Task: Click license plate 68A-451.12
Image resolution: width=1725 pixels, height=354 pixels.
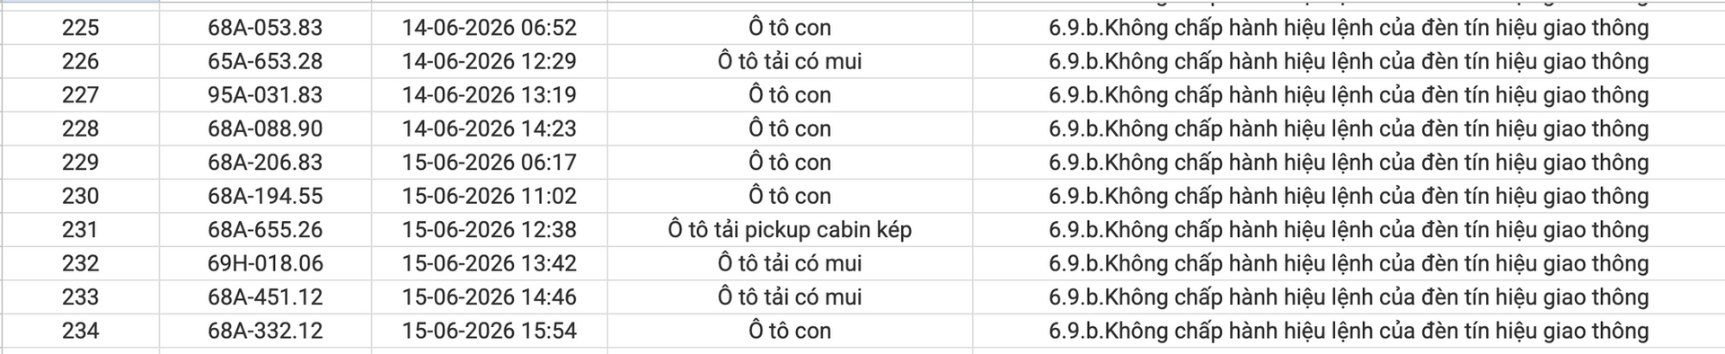Action: pyautogui.click(x=265, y=297)
